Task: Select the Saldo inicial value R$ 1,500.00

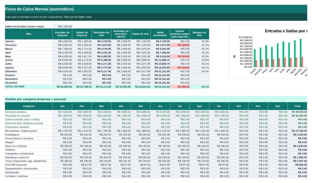Action: (x=62, y=26)
